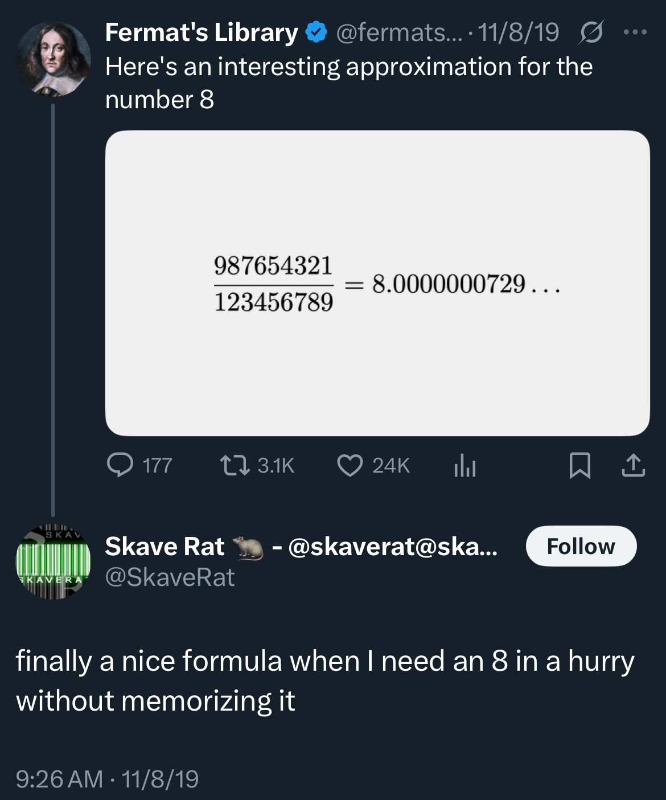Open the three-dot more options menu
Viewport: 666px width, 800px height.
[635, 32]
